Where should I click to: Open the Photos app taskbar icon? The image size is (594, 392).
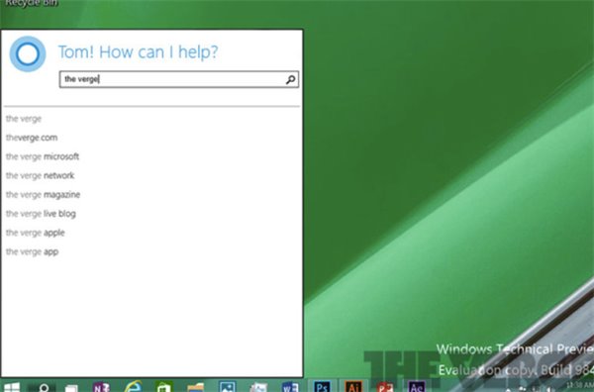(x=228, y=387)
